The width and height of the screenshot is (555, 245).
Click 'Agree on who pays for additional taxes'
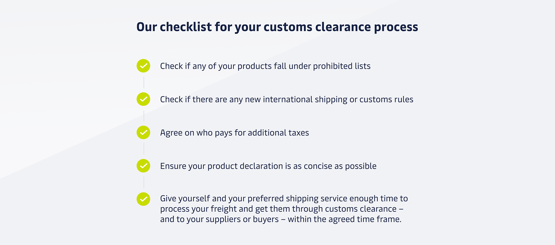click(x=234, y=133)
